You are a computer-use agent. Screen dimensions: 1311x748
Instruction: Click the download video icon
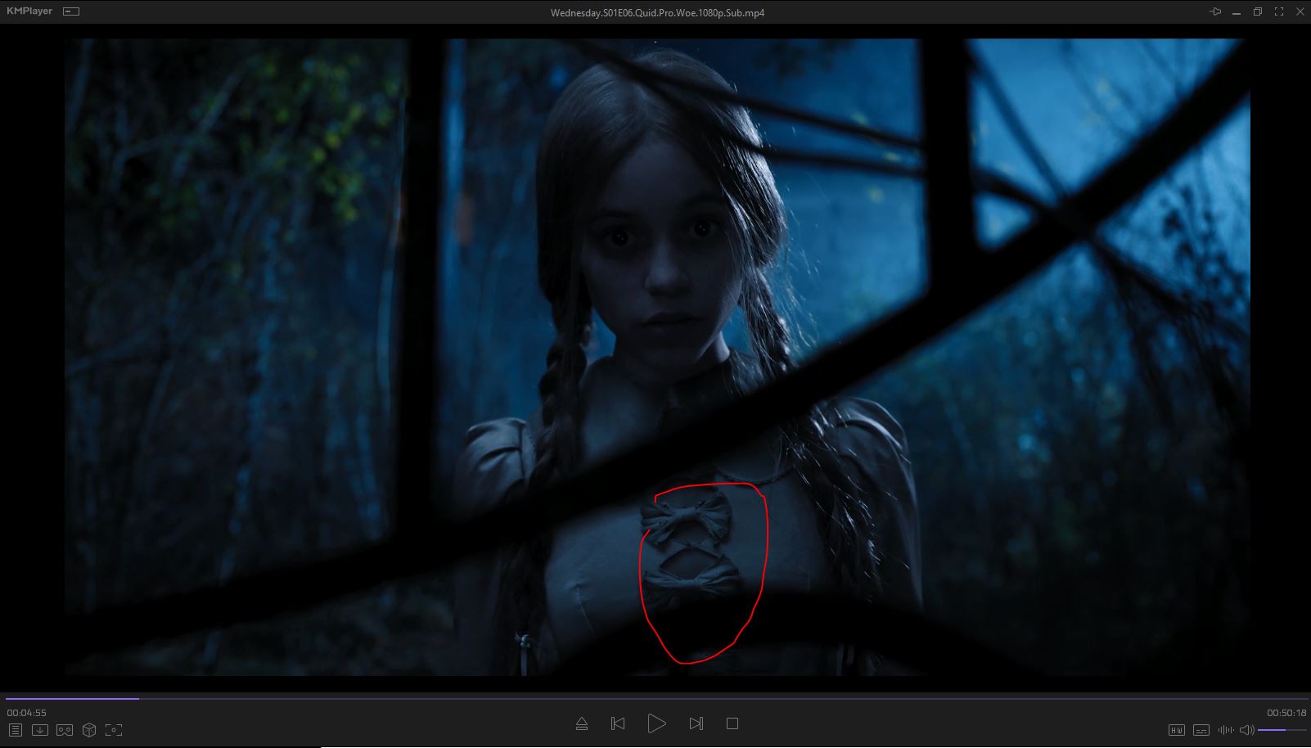[x=39, y=730]
